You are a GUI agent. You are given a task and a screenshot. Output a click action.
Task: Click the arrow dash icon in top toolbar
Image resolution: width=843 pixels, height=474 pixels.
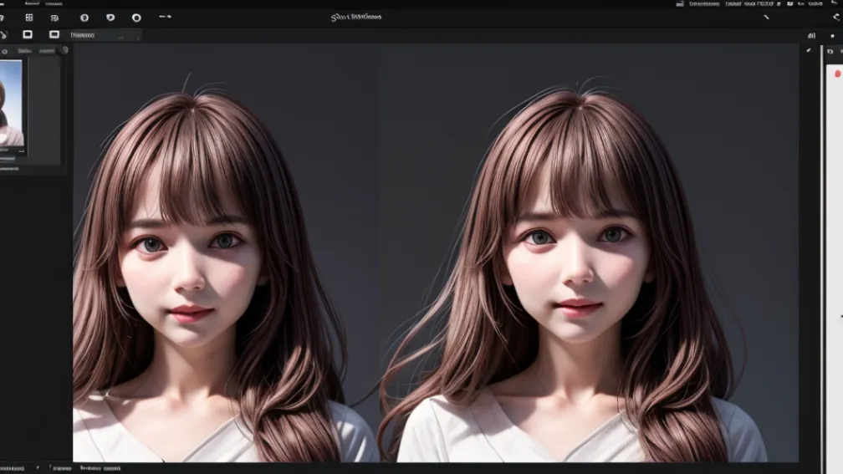click(165, 17)
